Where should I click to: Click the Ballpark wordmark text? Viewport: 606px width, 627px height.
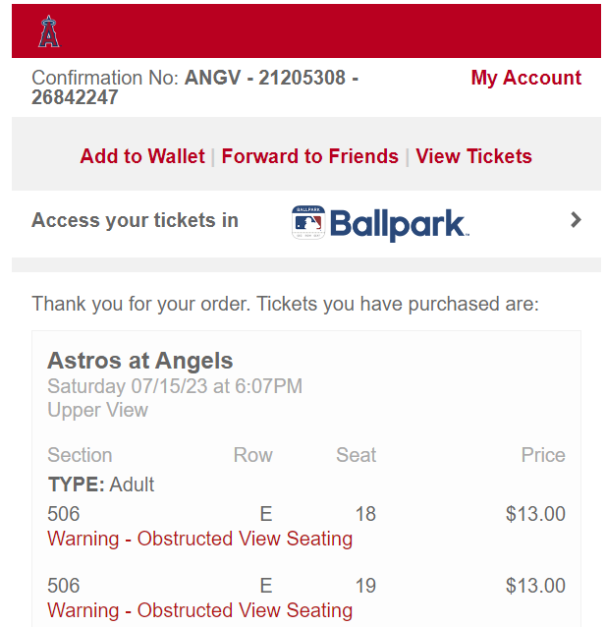(x=398, y=223)
